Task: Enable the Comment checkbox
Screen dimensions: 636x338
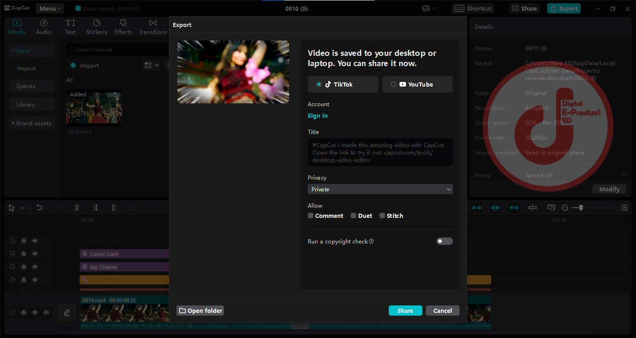Action: 311,216
